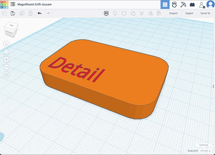Screen dimensions: 215x155
Task: Invite collaborators with add person icon
Action: click(x=202, y=5)
